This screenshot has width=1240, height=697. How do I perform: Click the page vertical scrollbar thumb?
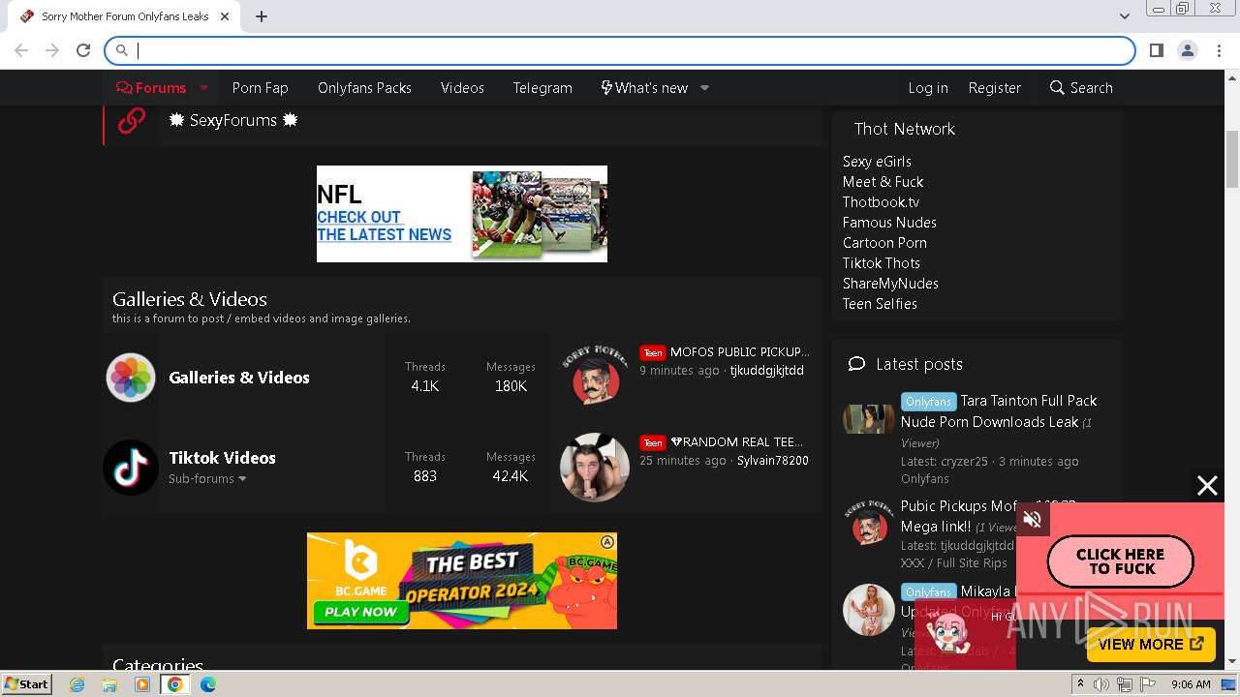[x=1232, y=159]
